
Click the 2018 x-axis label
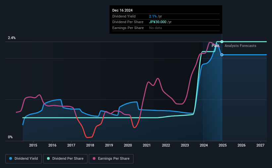tap(90, 145)
